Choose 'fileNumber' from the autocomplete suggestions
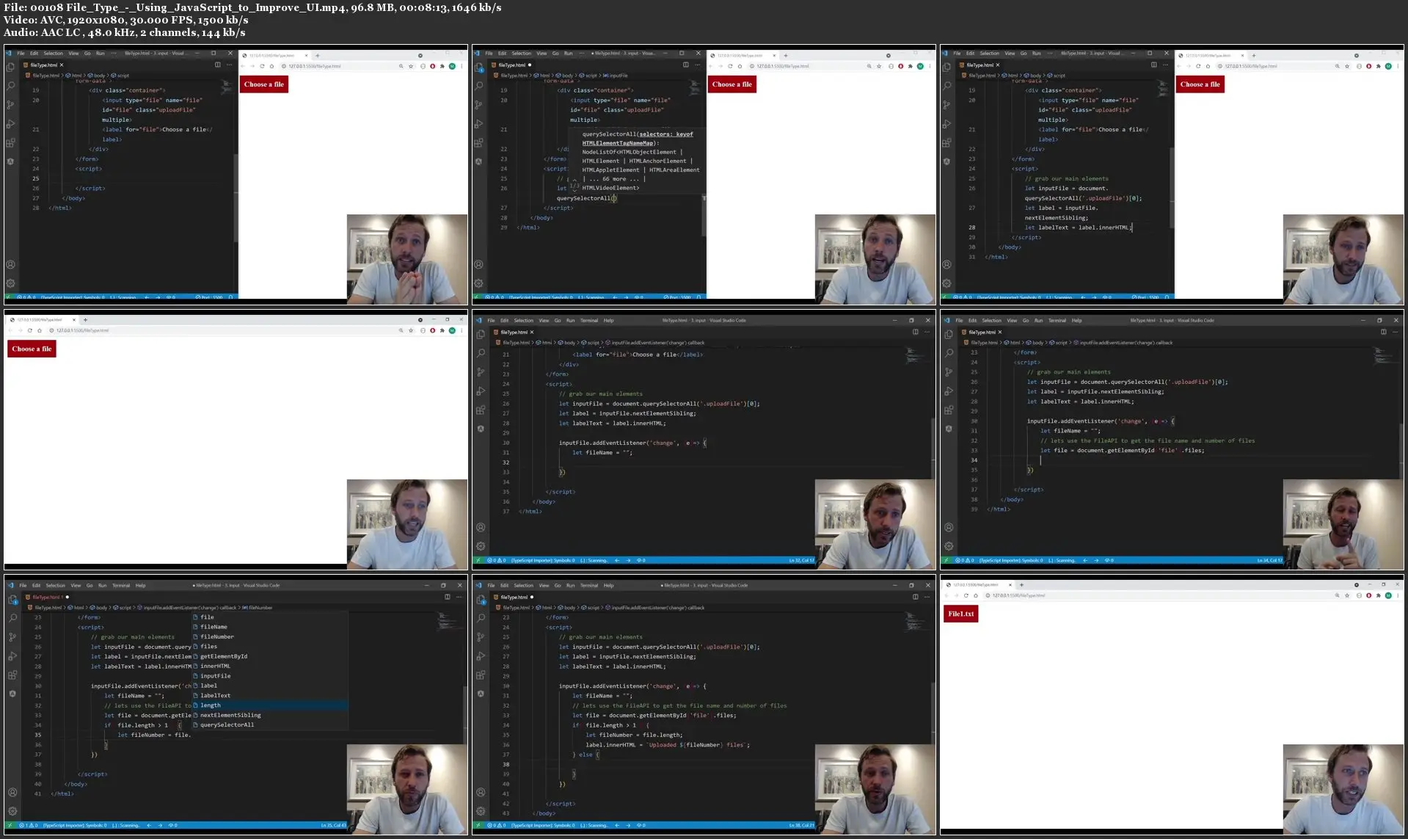The height and width of the screenshot is (839, 1408). [x=270, y=636]
